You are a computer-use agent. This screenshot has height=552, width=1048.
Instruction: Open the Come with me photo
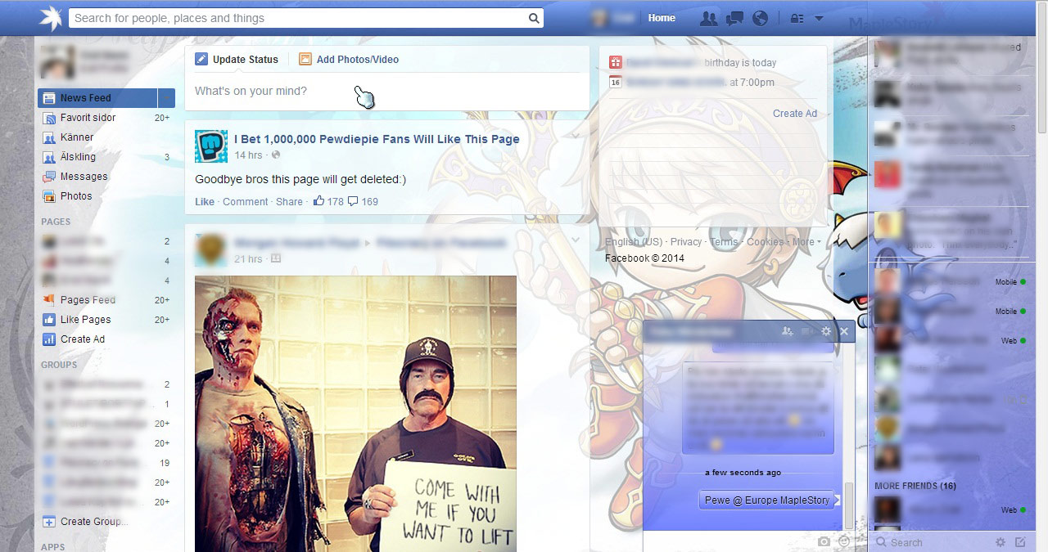(355, 414)
